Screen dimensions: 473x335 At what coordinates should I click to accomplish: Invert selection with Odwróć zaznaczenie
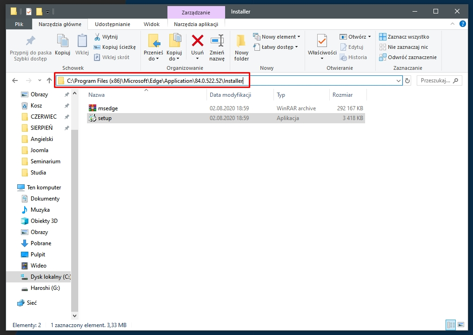(408, 57)
